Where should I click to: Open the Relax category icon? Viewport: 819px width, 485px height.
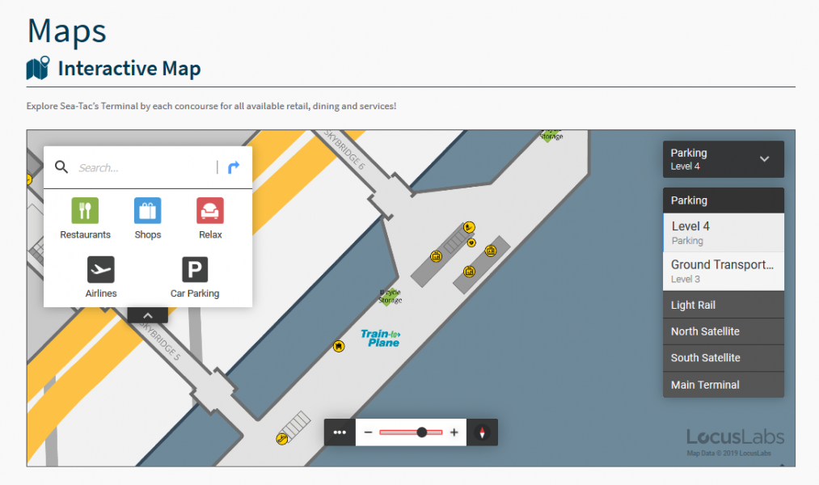point(209,212)
